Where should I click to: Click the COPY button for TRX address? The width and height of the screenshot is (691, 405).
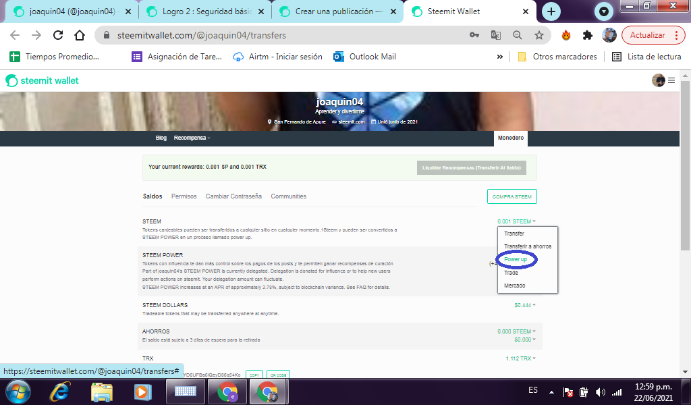tap(254, 375)
